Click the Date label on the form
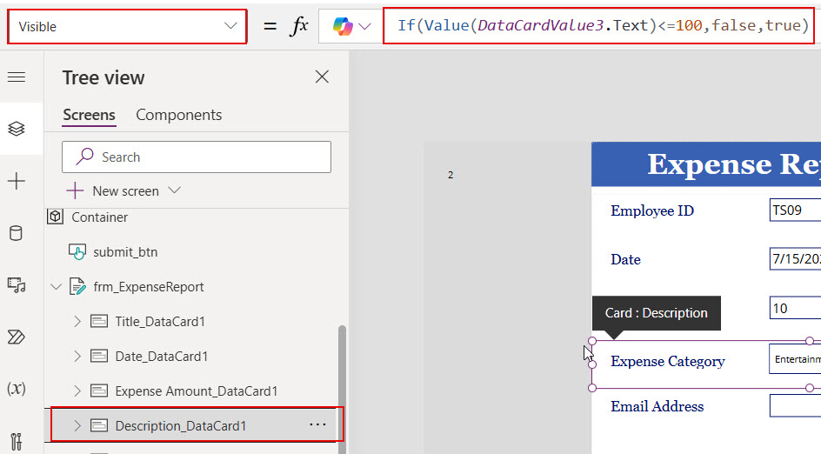 point(625,259)
